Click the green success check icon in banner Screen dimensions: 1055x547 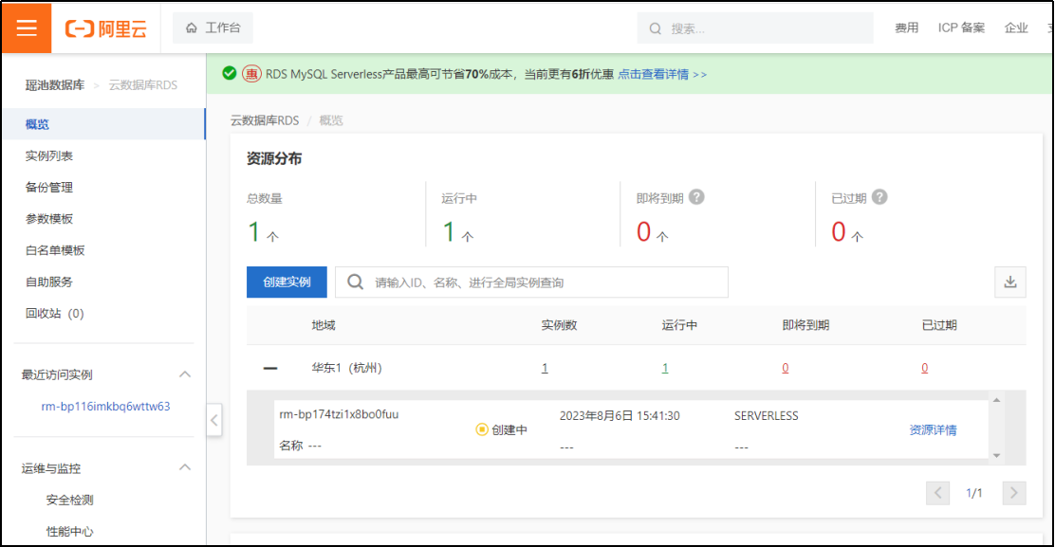coord(230,73)
